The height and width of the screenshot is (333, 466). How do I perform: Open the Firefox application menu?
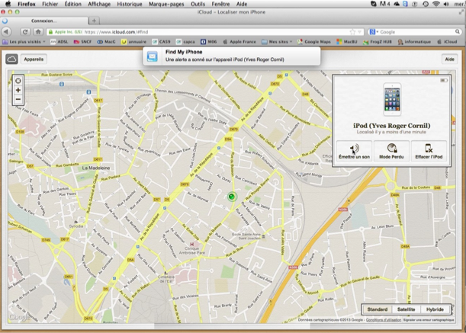[x=26, y=4]
